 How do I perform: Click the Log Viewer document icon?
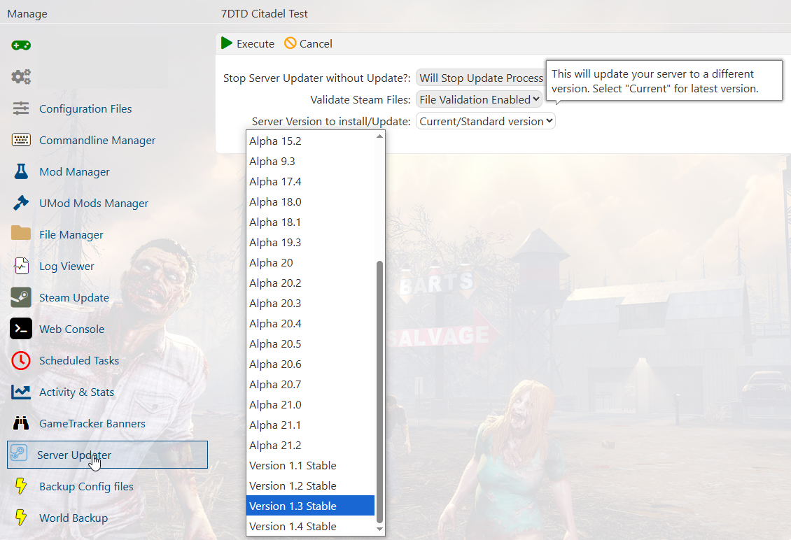(x=21, y=266)
